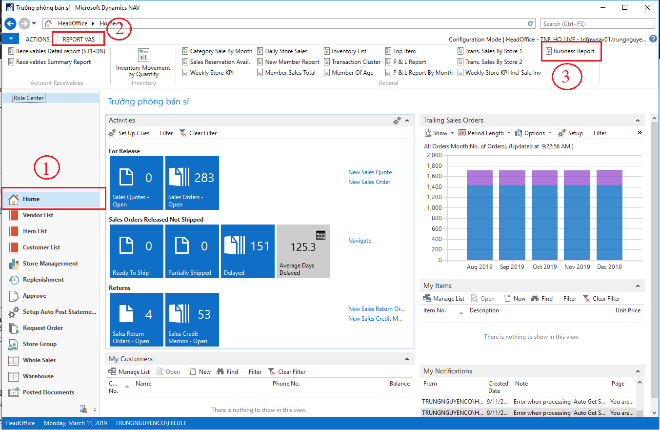
Task: Expand the Show dropdown in Trailing Sales Orders
Action: tap(440, 133)
